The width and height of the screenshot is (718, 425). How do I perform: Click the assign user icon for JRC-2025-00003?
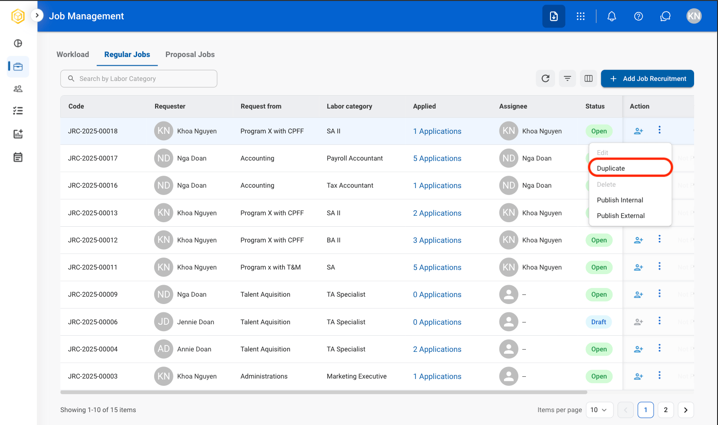point(638,376)
